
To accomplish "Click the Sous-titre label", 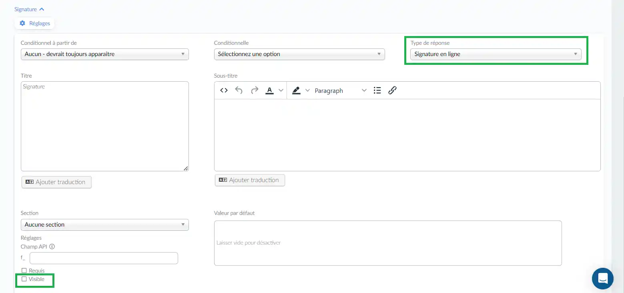I will click(x=226, y=76).
